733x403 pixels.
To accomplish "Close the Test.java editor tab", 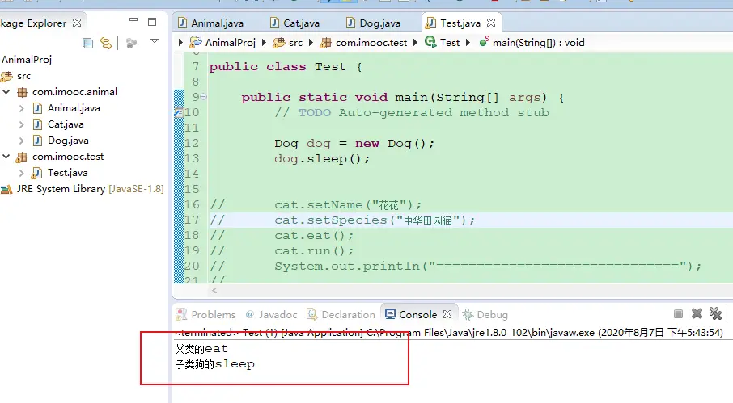I will [x=491, y=23].
